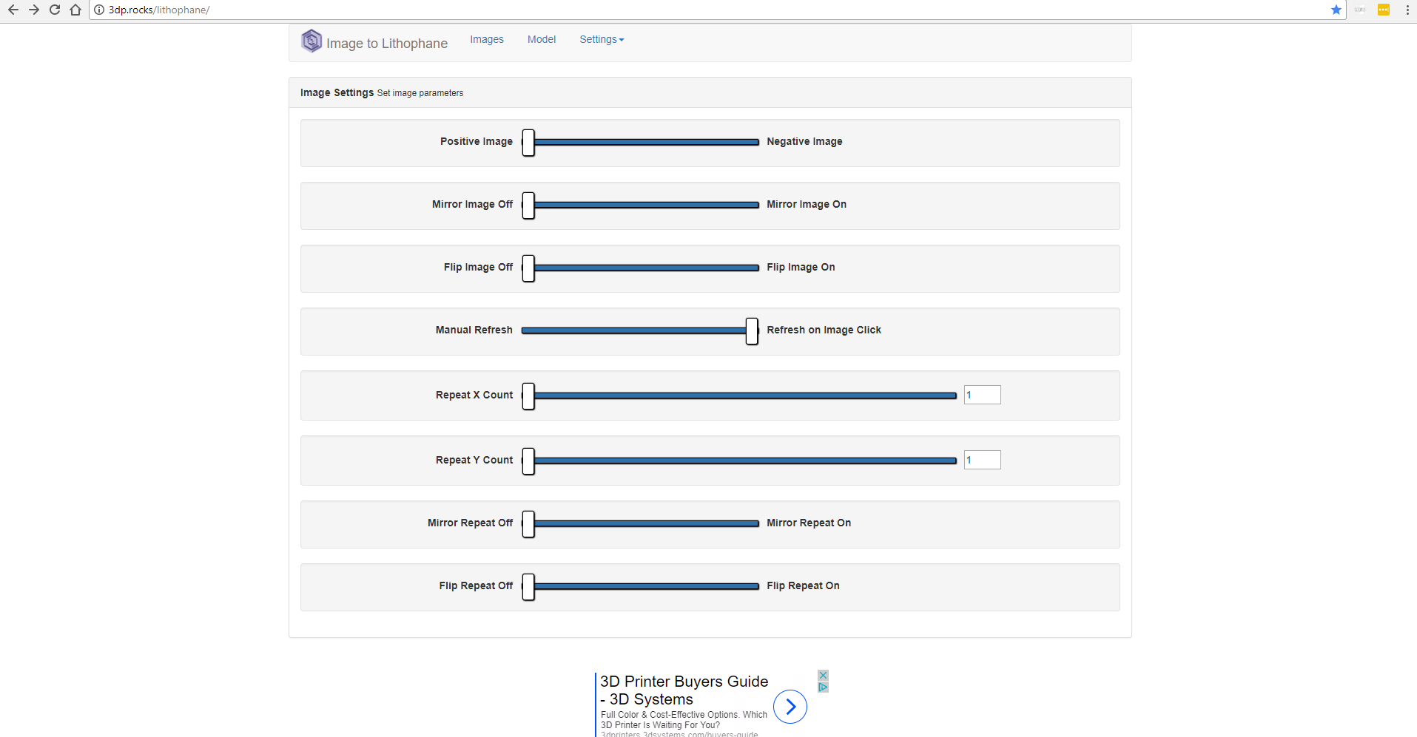This screenshot has width=1417, height=737.
Task: Click the browser back arrow
Action: click(x=13, y=10)
